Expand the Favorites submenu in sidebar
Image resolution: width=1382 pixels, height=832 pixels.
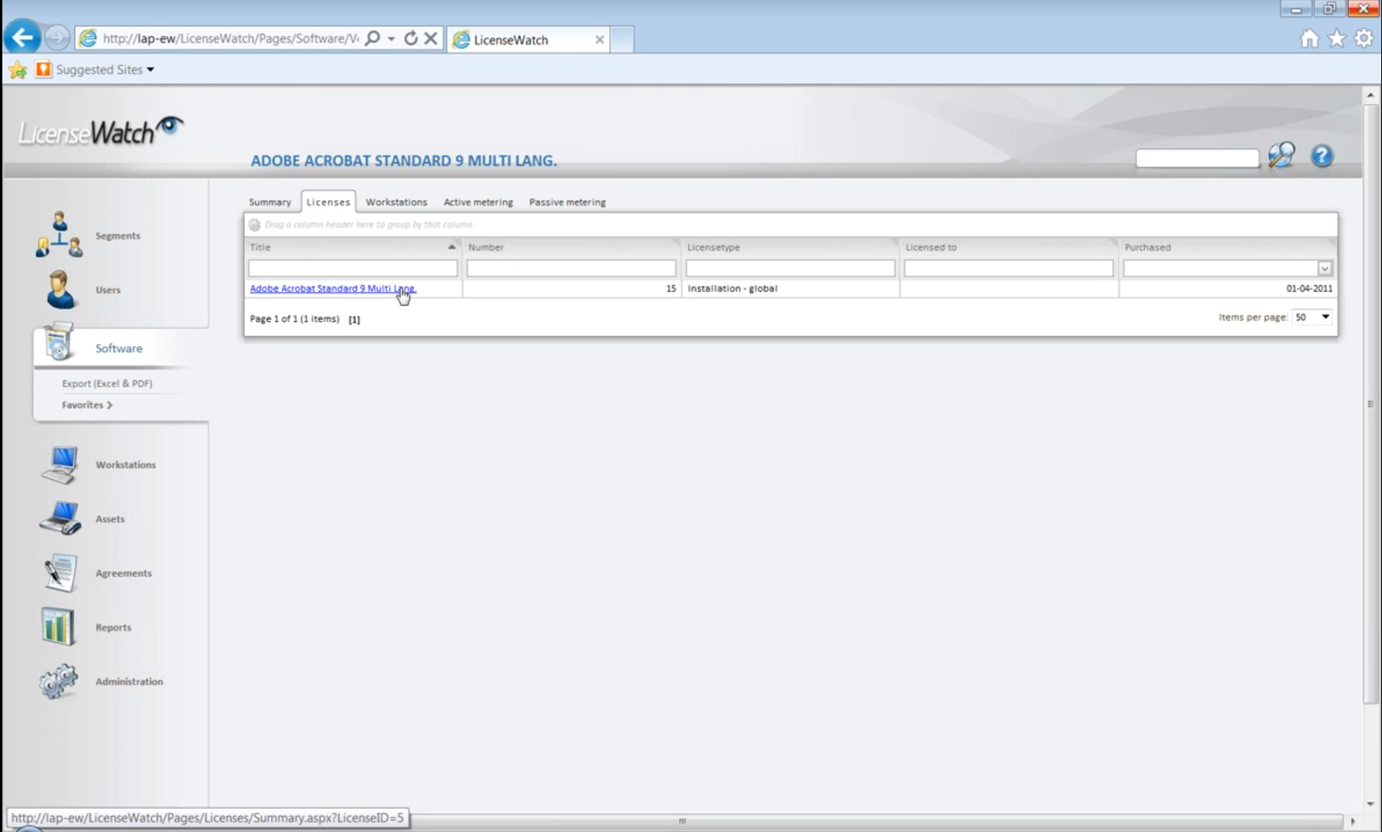(x=87, y=405)
